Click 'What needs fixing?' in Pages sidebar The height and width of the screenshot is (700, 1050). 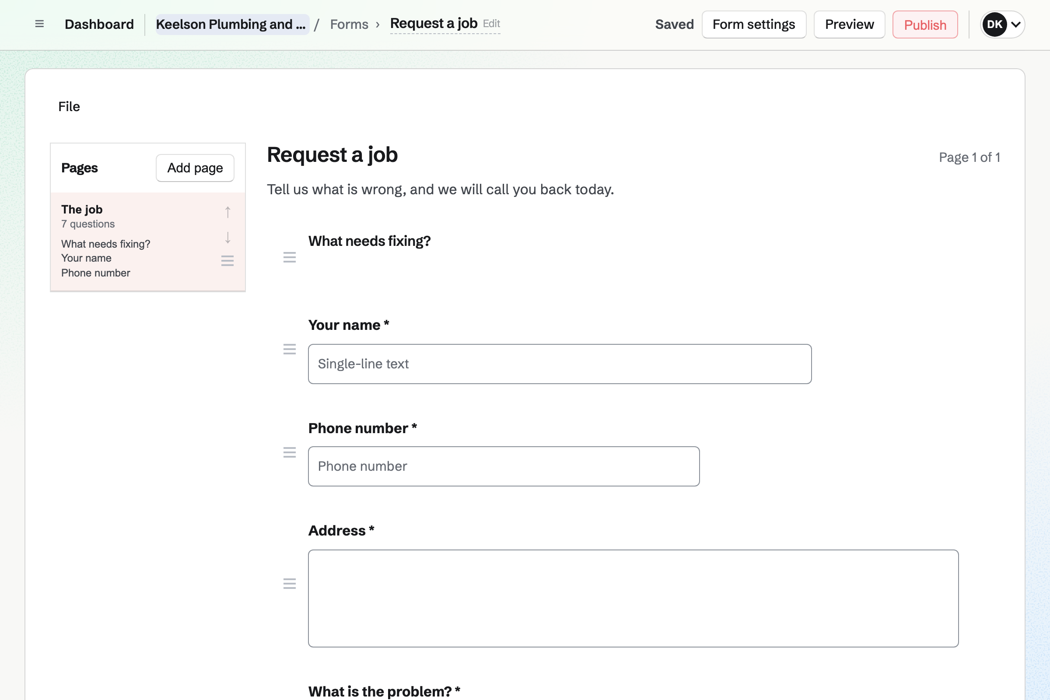105,244
